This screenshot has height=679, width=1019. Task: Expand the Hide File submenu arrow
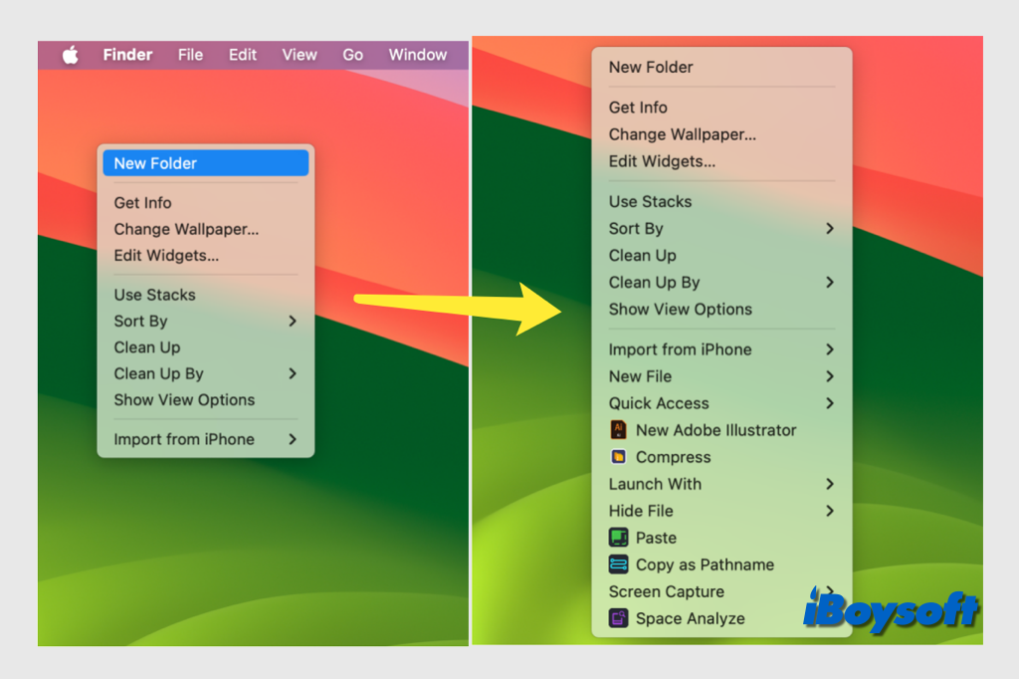click(829, 511)
